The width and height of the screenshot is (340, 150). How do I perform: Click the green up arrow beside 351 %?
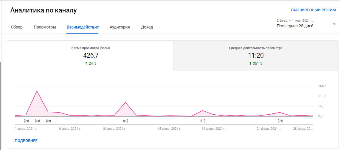click(250, 64)
